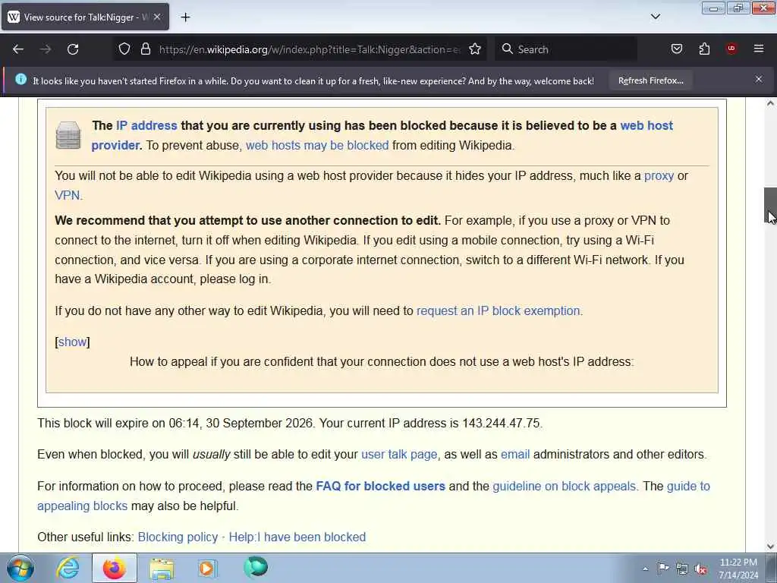Screen dimensions: 777x583
Task: Follow the email link
Action: click(x=515, y=455)
